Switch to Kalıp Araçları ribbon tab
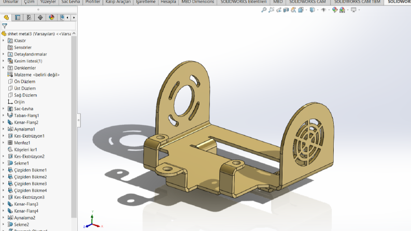This screenshot has width=411, height=231. tap(118, 2)
